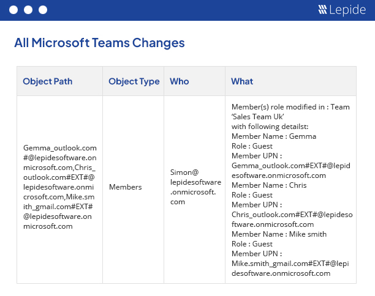This screenshot has width=375, height=296.
Task: Click the Lepide striped logo icon
Action: pos(323,10)
